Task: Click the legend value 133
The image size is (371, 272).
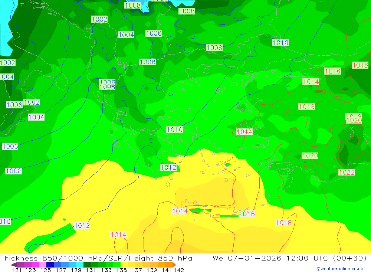Action: click(x=106, y=270)
